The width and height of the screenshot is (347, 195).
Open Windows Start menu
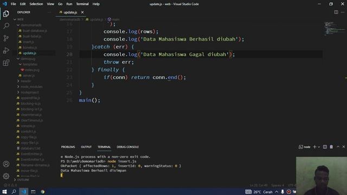point(4,192)
